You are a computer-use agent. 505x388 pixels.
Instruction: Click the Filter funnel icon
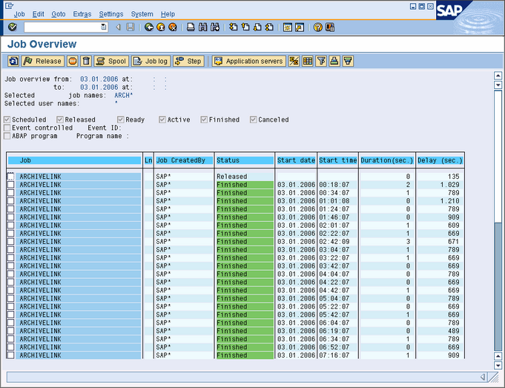tap(321, 62)
